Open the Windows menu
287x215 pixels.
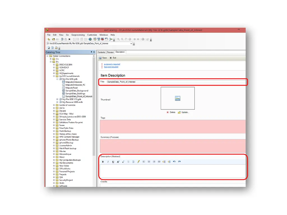104,35
